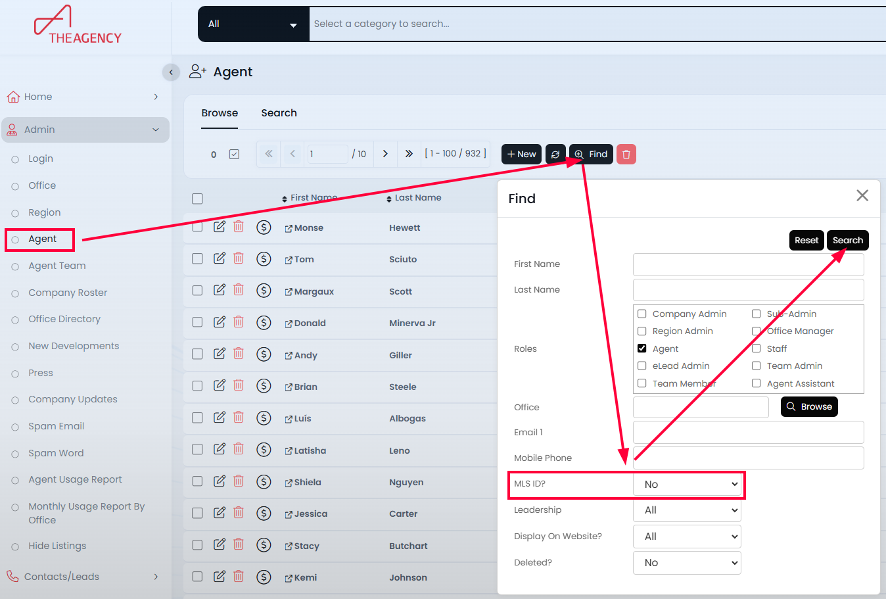Check the Company Admin role checkbox
886x599 pixels.
point(642,314)
